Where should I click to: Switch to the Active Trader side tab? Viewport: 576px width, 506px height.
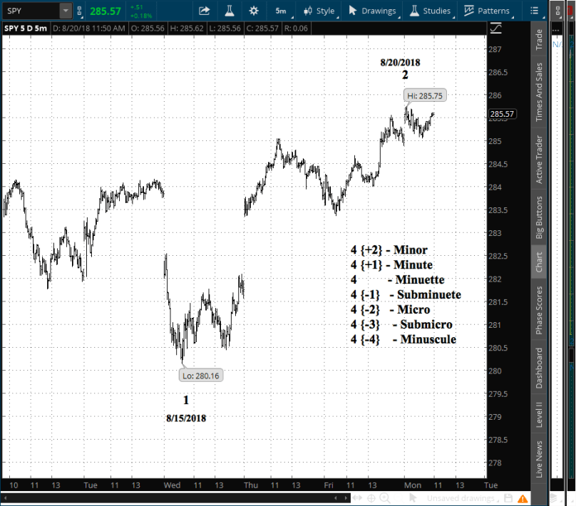[x=539, y=159]
